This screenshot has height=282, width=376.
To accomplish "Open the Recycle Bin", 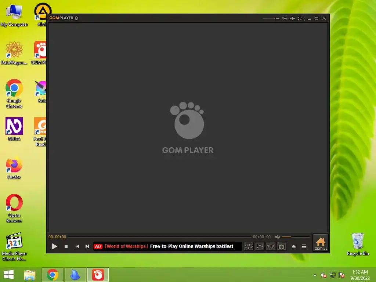I will point(358,244).
